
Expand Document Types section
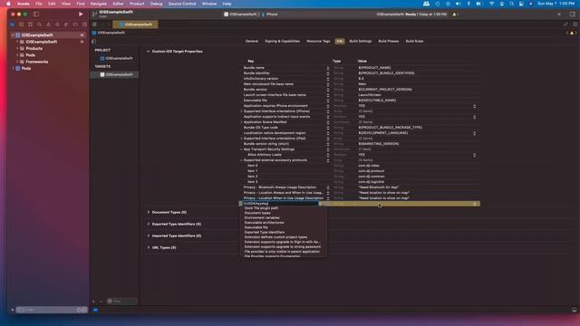[x=149, y=212]
